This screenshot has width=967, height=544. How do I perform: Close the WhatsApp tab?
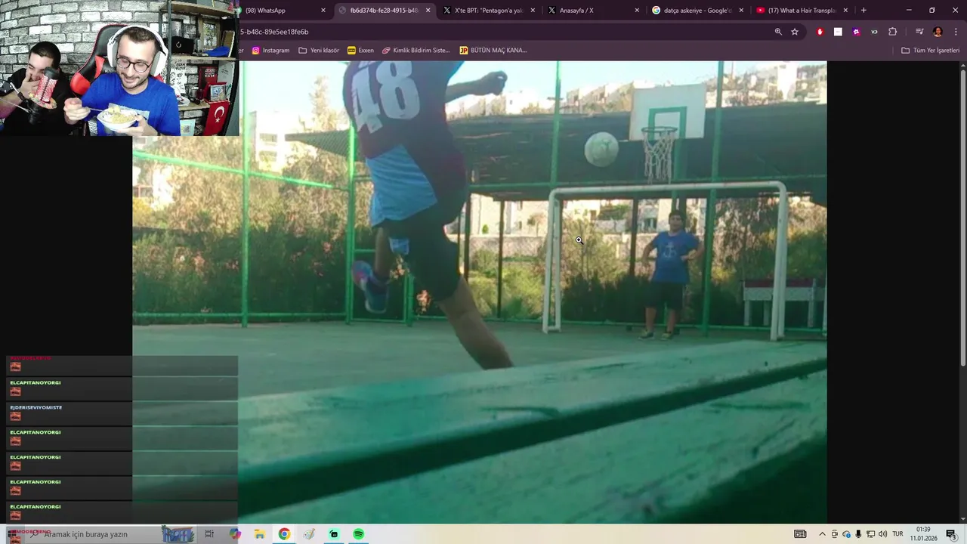[323, 11]
